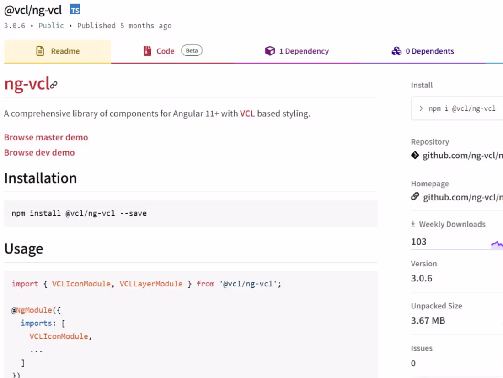This screenshot has height=378, width=503.
Task: Click the VCL link in the package description
Action: point(247,113)
